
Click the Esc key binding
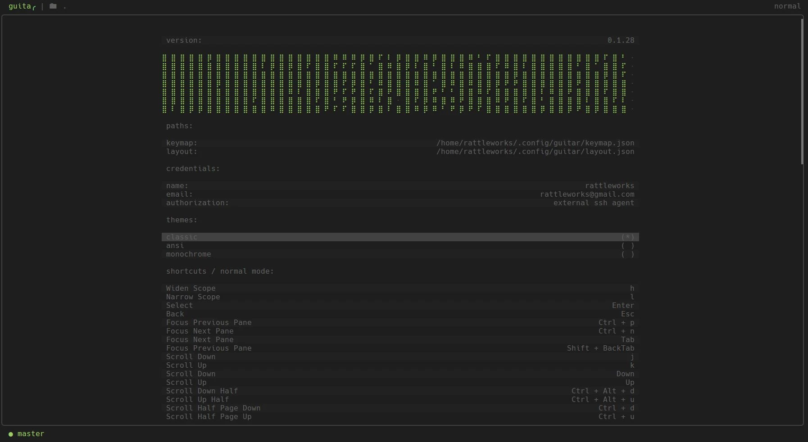(627, 314)
